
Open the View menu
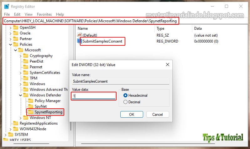[29, 14]
